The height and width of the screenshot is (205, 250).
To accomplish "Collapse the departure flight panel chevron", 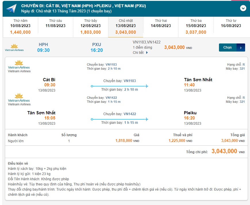I will 243,8.
